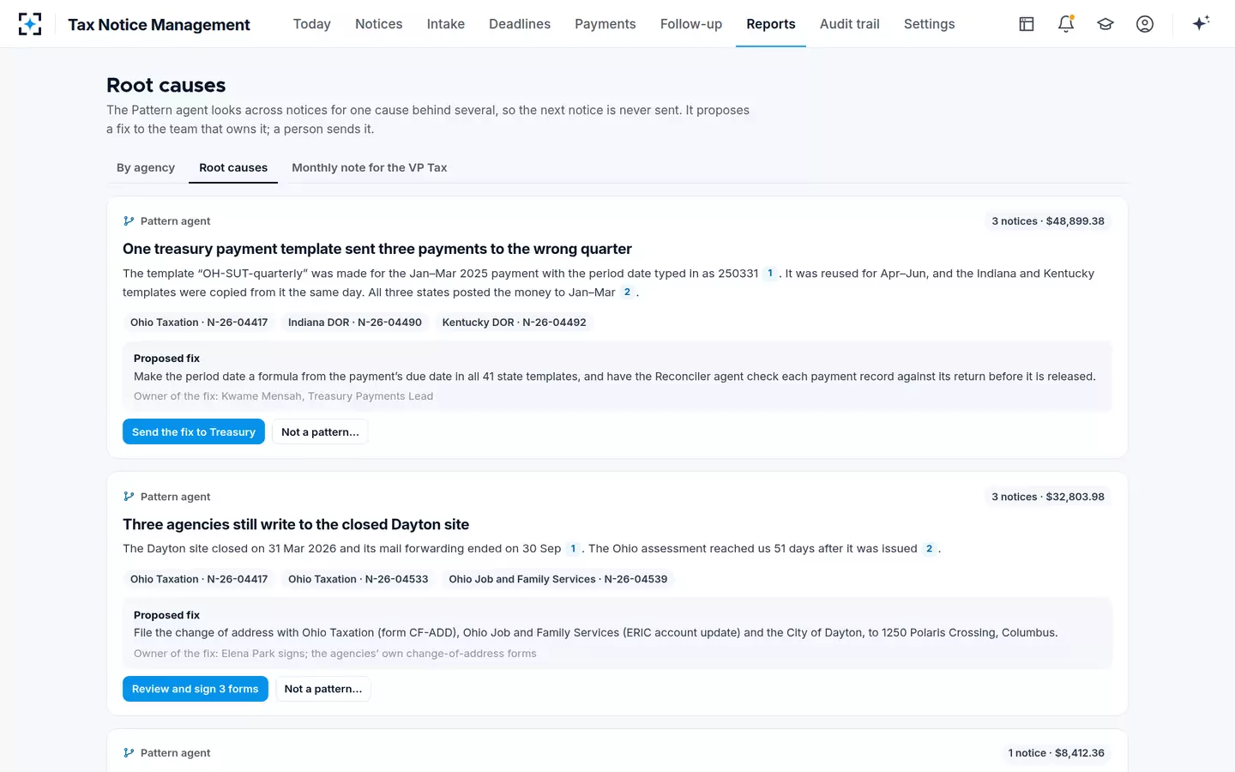Select the Root causes sub-tab
The width and height of the screenshot is (1235, 772).
coord(233,167)
